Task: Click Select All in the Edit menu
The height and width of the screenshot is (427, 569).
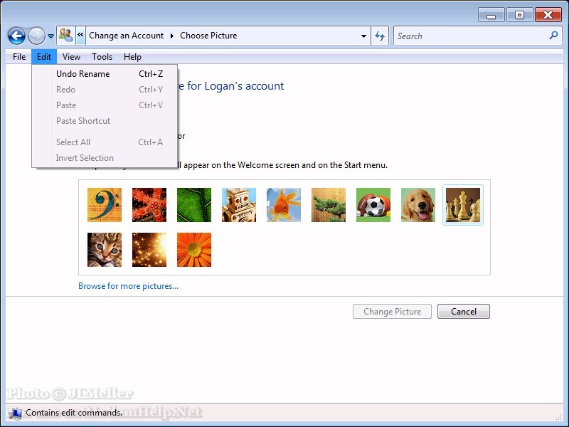Action: tap(105, 142)
